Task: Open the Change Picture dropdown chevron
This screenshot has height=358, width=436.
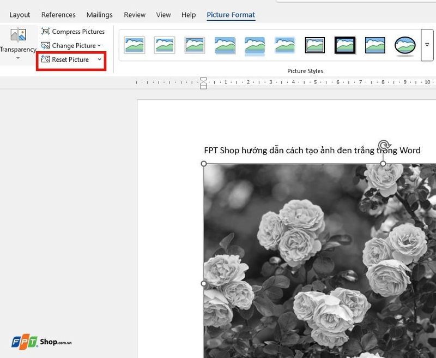Action: pyautogui.click(x=99, y=45)
